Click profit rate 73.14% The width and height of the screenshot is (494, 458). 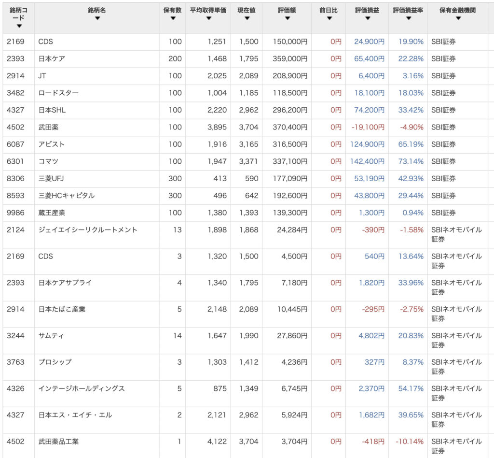click(411, 161)
